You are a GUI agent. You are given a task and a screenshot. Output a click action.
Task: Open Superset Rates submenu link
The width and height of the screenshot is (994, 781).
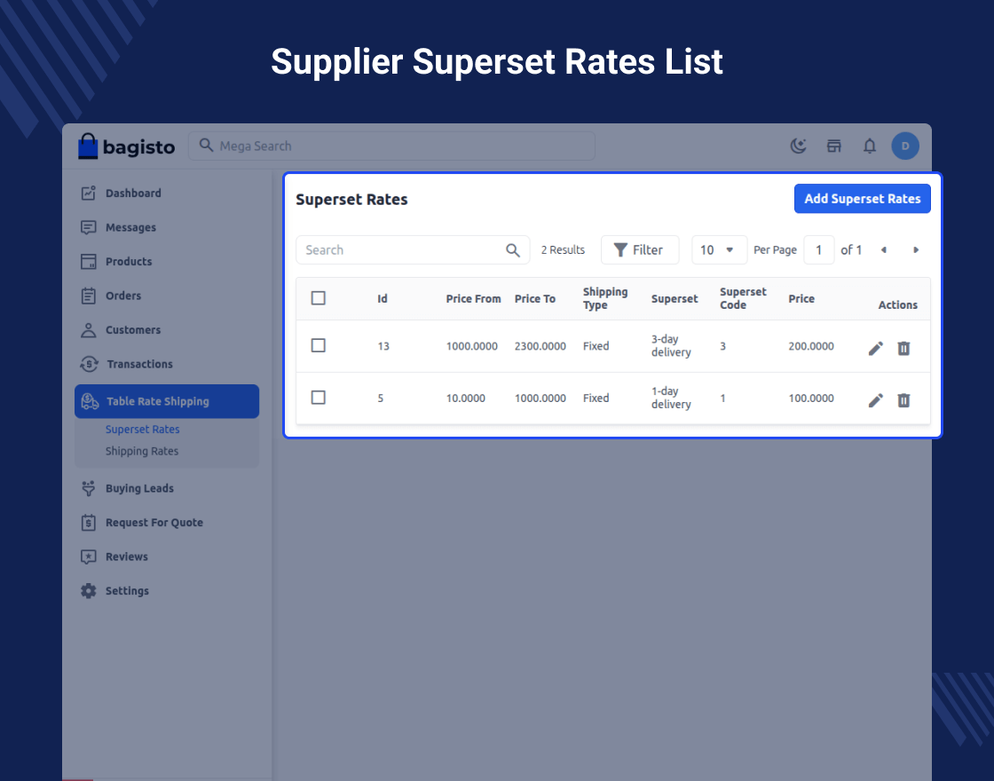(x=143, y=430)
